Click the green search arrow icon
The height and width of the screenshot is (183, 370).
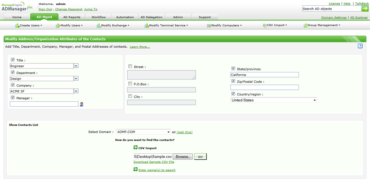point(365,8)
